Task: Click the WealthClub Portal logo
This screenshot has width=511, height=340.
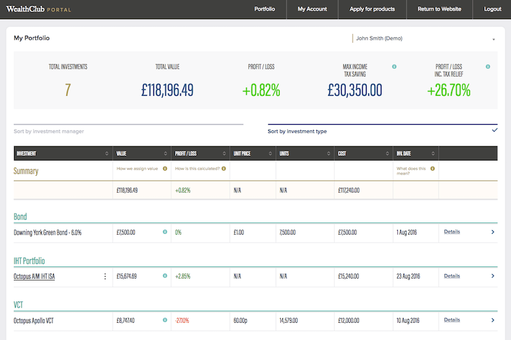Action: click(x=38, y=9)
